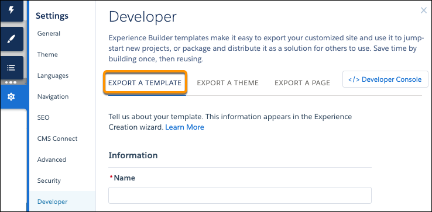The width and height of the screenshot is (432, 212).
Task: Open Advanced settings
Action: [x=52, y=159]
